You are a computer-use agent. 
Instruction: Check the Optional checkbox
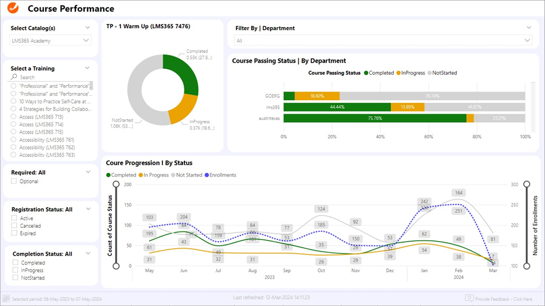pyautogui.click(x=14, y=182)
